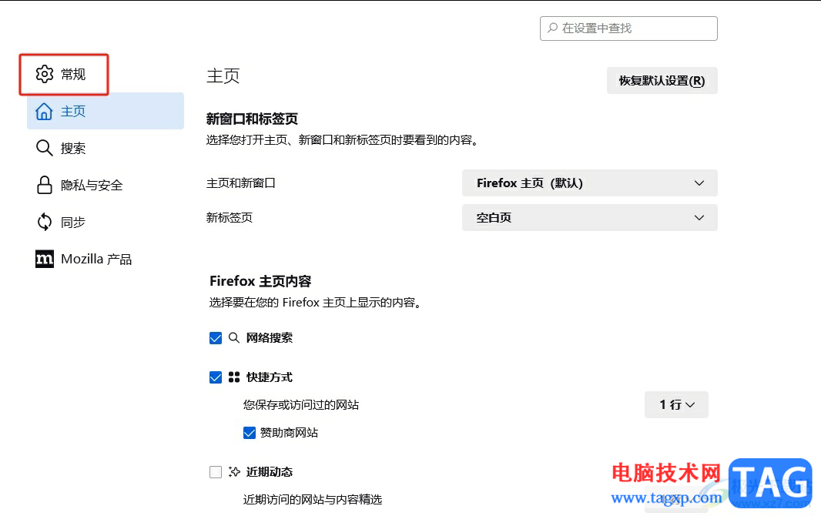
Task: Enable the 近期动态 checkbox
Action: (x=216, y=472)
